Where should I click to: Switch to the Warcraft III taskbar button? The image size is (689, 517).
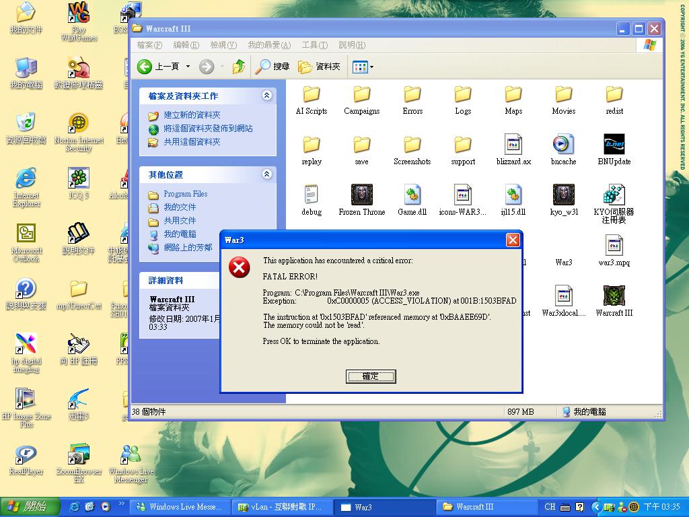[x=486, y=507]
